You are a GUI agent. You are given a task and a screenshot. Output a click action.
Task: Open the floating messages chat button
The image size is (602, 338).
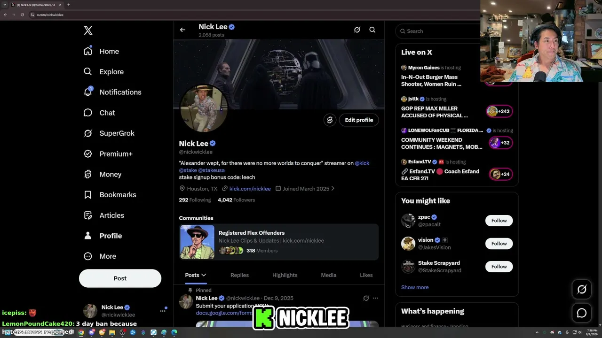(x=582, y=313)
